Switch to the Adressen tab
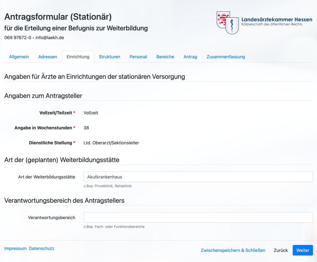 (x=48, y=57)
